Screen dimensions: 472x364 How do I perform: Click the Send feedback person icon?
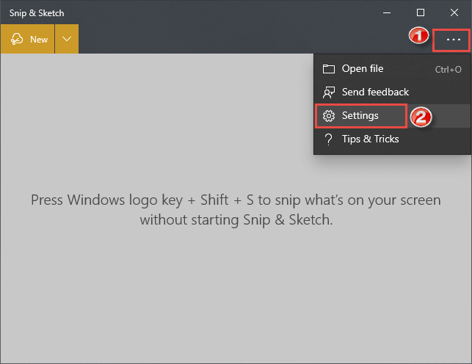[x=328, y=92]
